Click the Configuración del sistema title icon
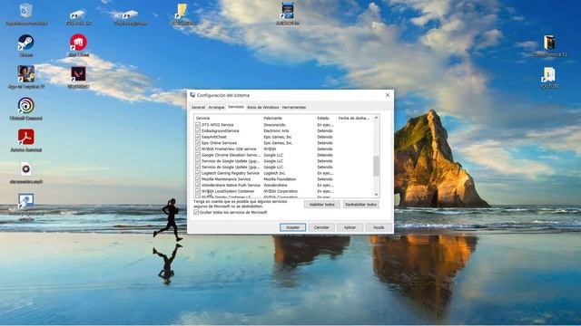This screenshot has width=581, height=326. click(192, 95)
